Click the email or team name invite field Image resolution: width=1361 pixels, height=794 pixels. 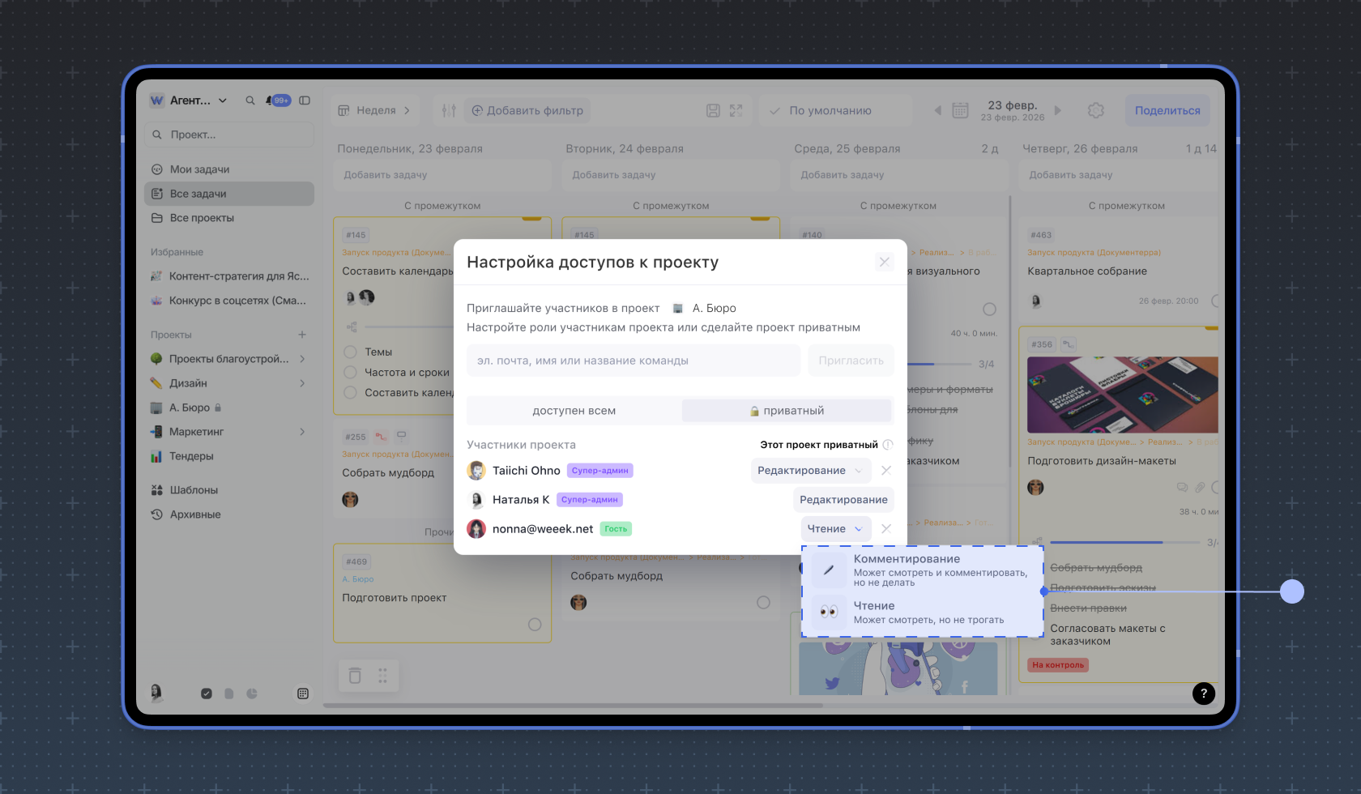(633, 361)
